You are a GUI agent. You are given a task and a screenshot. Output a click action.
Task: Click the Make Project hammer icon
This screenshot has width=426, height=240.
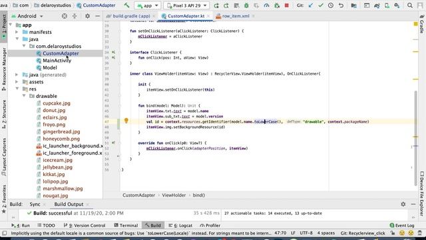click(x=126, y=5)
